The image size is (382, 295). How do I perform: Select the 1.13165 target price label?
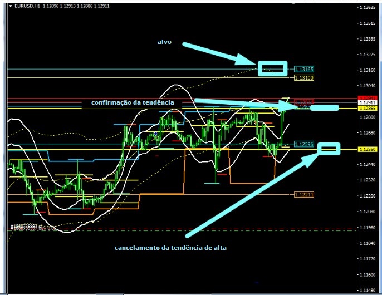[304, 70]
